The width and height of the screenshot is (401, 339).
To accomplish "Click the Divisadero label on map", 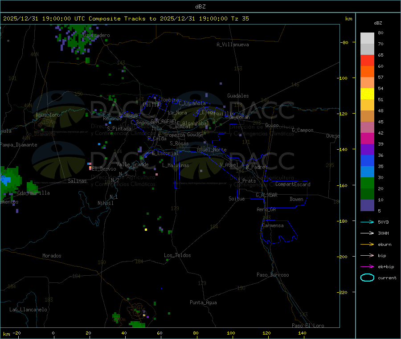I will (x=96, y=35).
